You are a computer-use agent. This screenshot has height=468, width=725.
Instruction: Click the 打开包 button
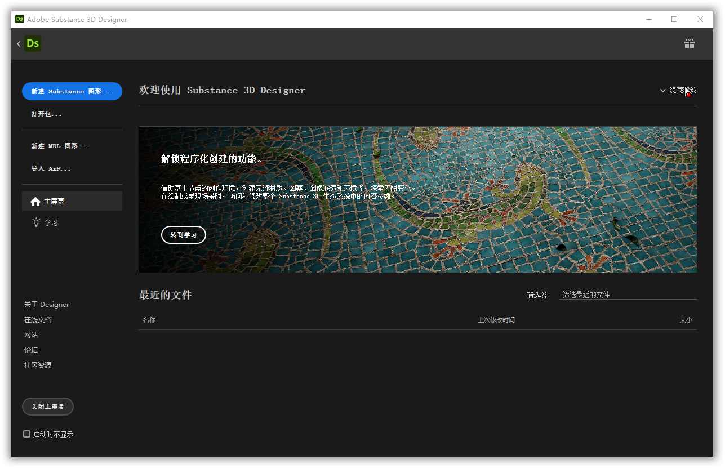click(47, 114)
